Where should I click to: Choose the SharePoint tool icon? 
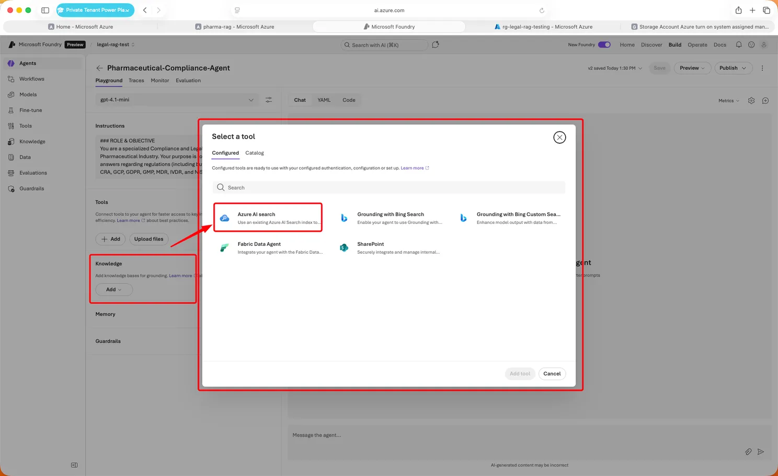coord(344,248)
